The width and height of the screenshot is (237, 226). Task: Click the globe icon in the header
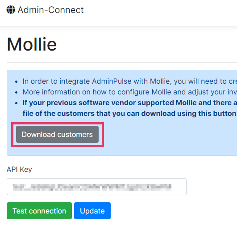coord(11,10)
